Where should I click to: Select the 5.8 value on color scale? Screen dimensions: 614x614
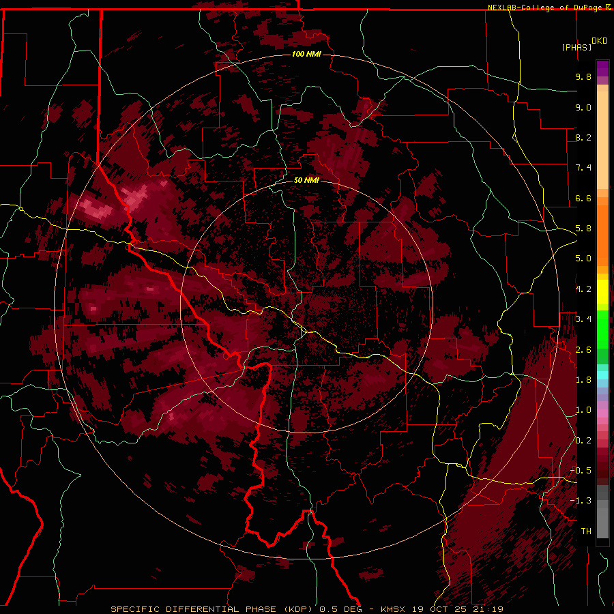tap(583, 229)
